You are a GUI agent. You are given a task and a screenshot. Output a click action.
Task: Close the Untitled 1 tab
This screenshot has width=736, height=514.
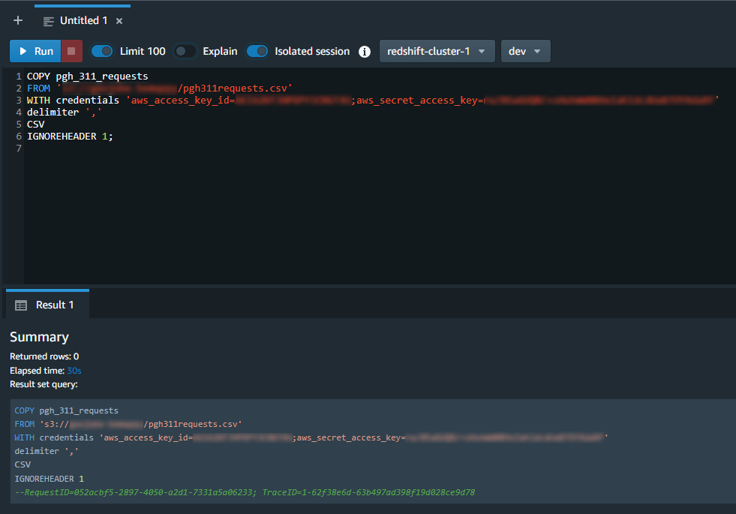119,21
